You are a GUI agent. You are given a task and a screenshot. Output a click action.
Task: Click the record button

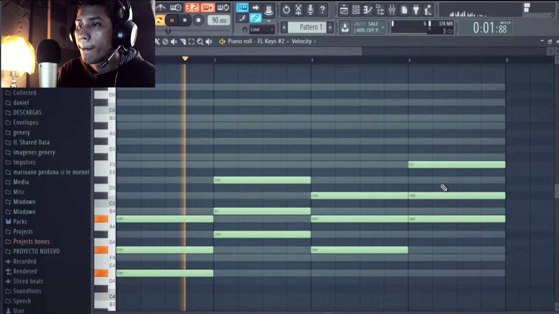198,20
